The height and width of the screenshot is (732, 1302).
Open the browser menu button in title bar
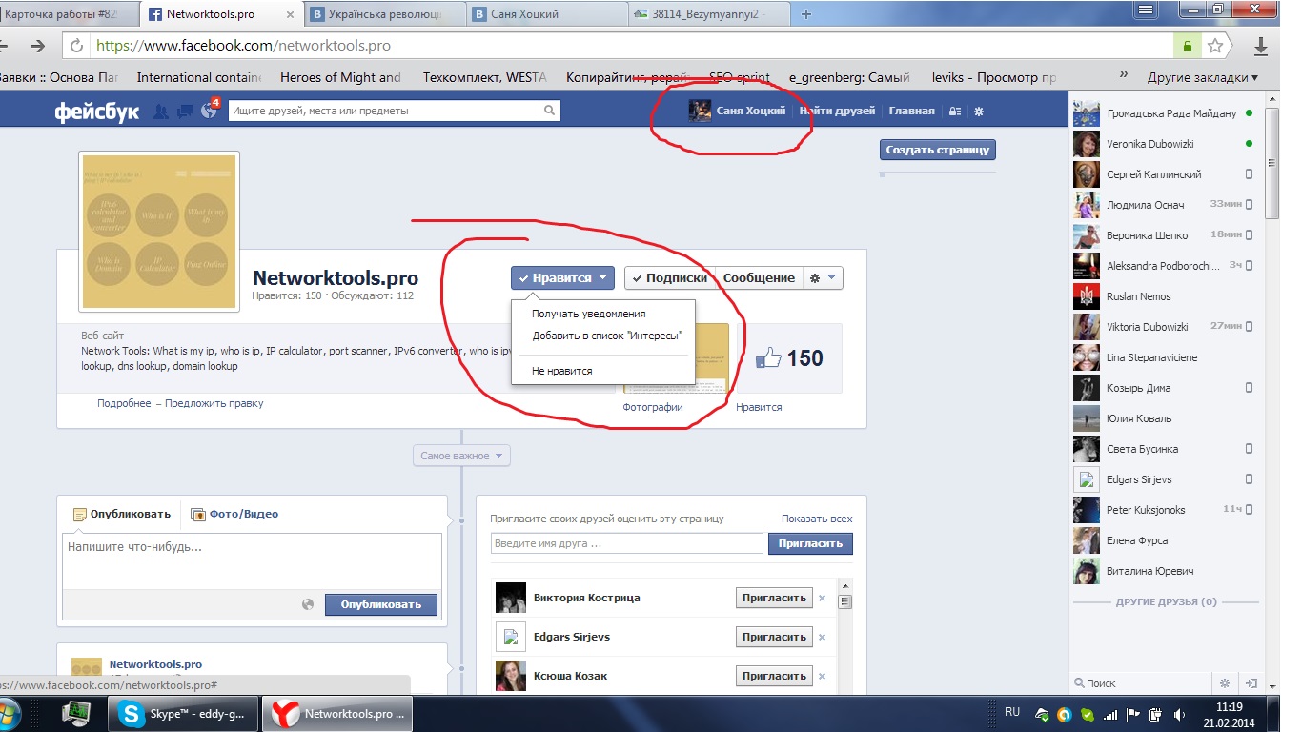(1146, 10)
